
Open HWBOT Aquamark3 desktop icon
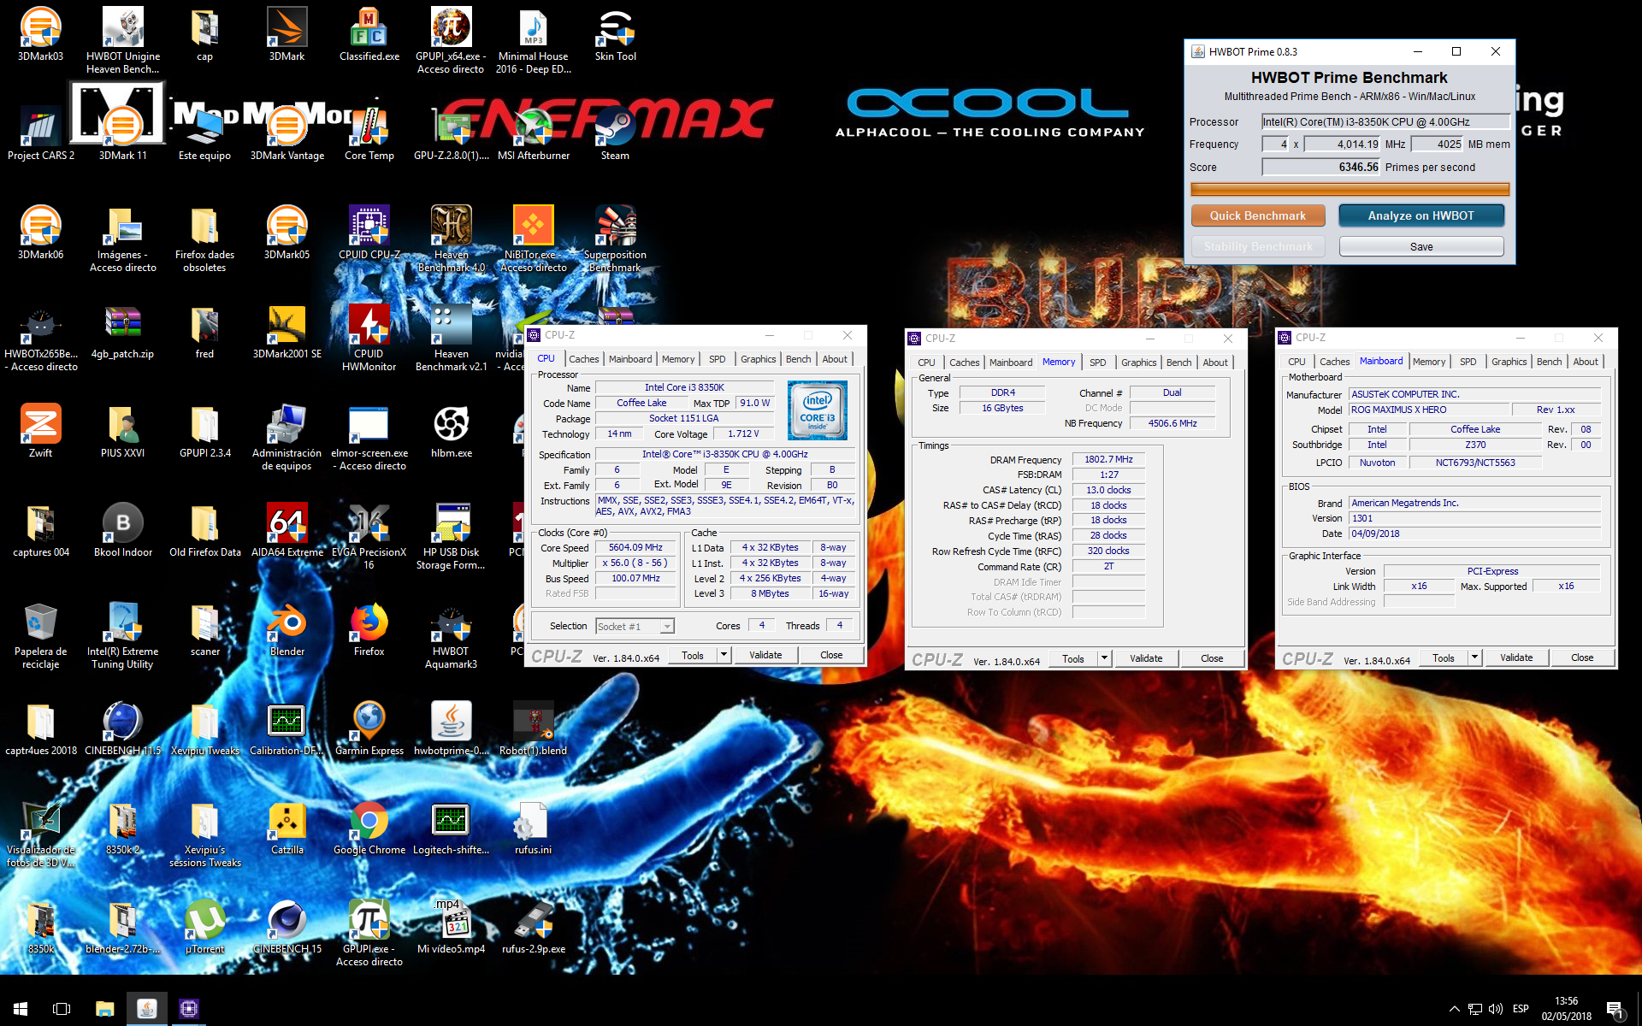point(451,635)
